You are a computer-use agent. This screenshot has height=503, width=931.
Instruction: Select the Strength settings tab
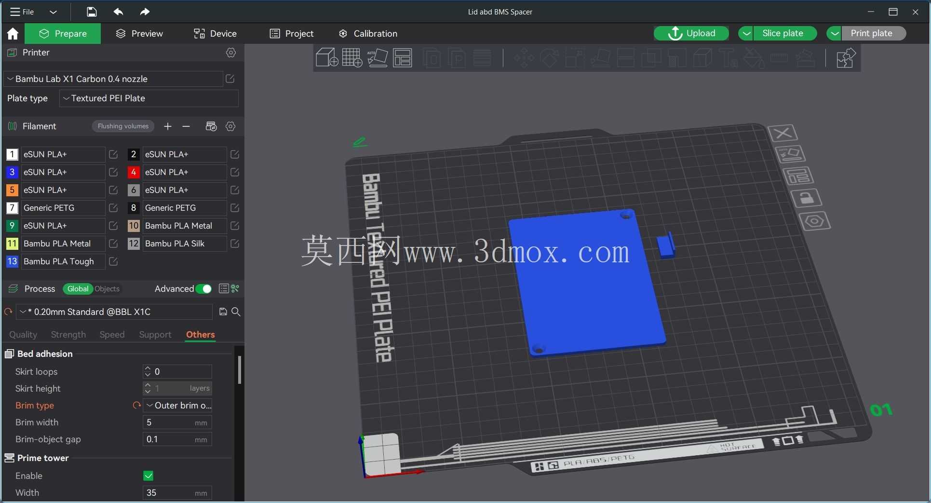[x=68, y=335]
